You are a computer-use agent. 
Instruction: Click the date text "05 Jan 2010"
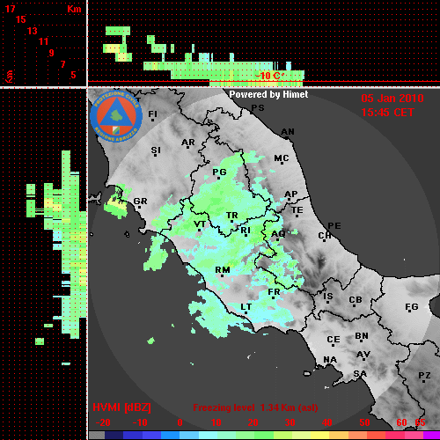click(x=392, y=99)
